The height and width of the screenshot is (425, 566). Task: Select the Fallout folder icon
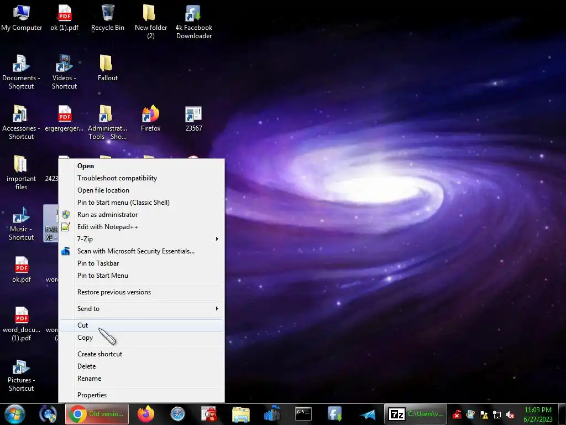(x=108, y=68)
